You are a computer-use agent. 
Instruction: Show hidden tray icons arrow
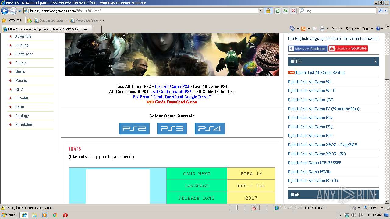tap(340, 215)
